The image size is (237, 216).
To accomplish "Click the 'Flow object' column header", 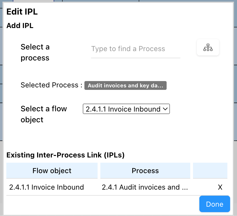I will coord(52,171).
